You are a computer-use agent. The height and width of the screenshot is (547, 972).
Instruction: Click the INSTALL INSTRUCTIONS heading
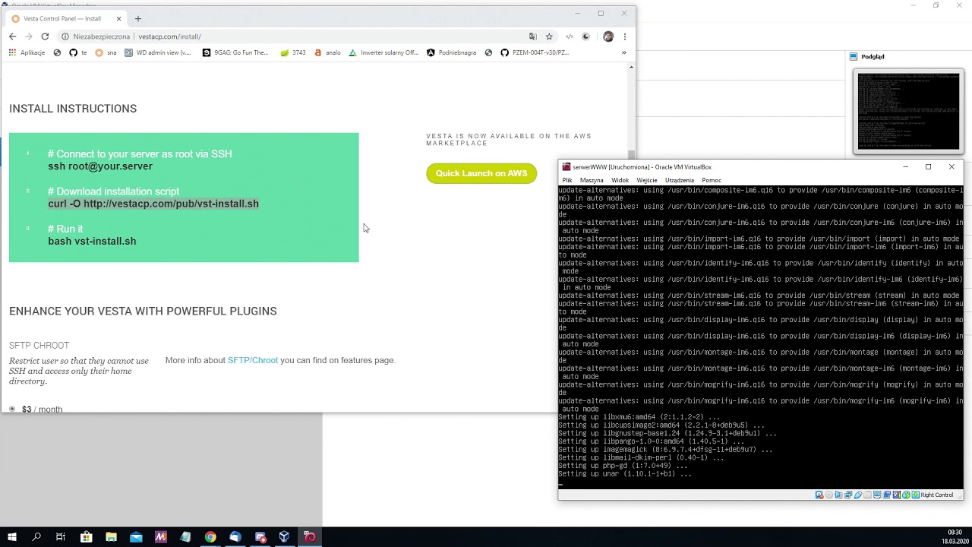(73, 109)
